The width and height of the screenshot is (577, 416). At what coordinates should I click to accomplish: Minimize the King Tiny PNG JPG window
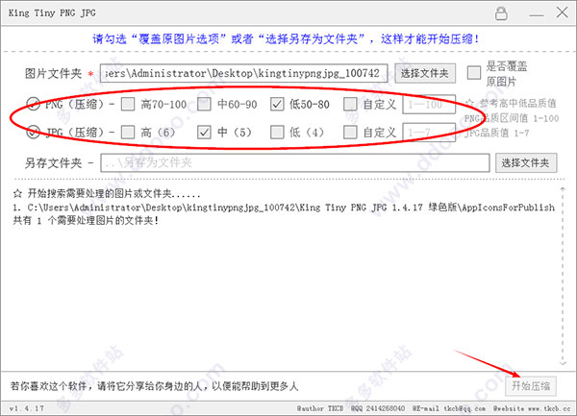coord(537,15)
